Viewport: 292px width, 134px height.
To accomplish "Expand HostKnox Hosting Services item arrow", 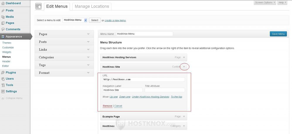I will pos(184,57).
